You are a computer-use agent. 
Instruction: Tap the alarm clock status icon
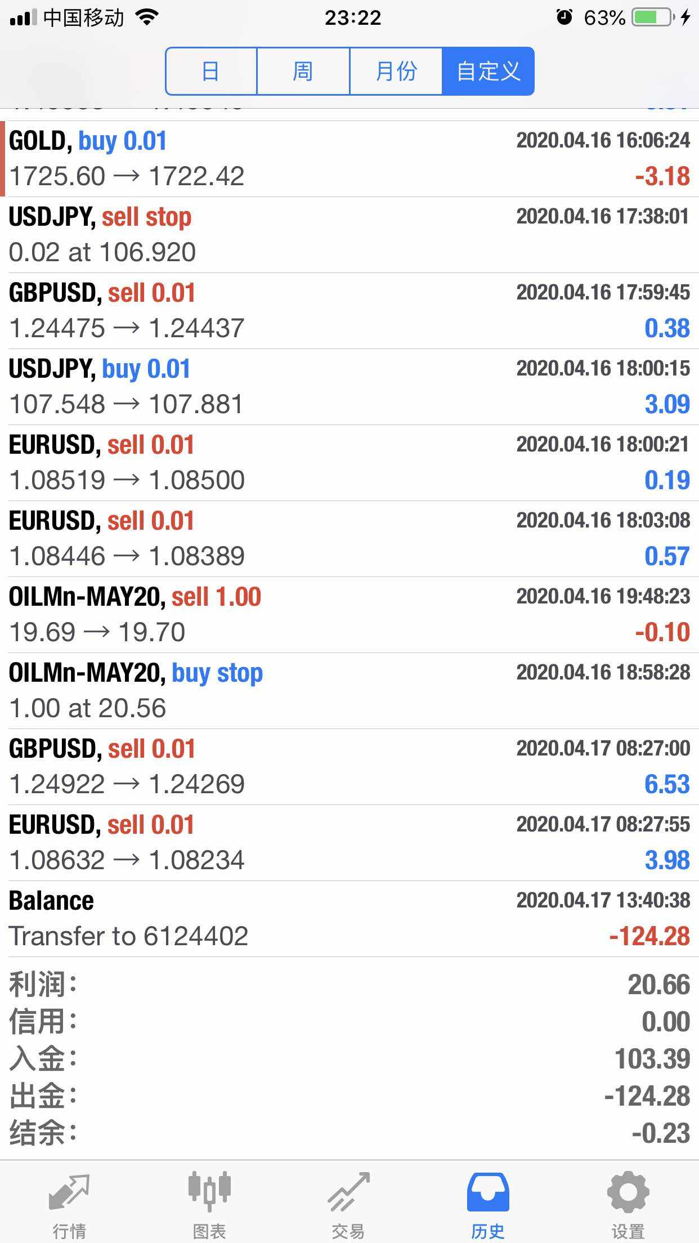click(564, 18)
